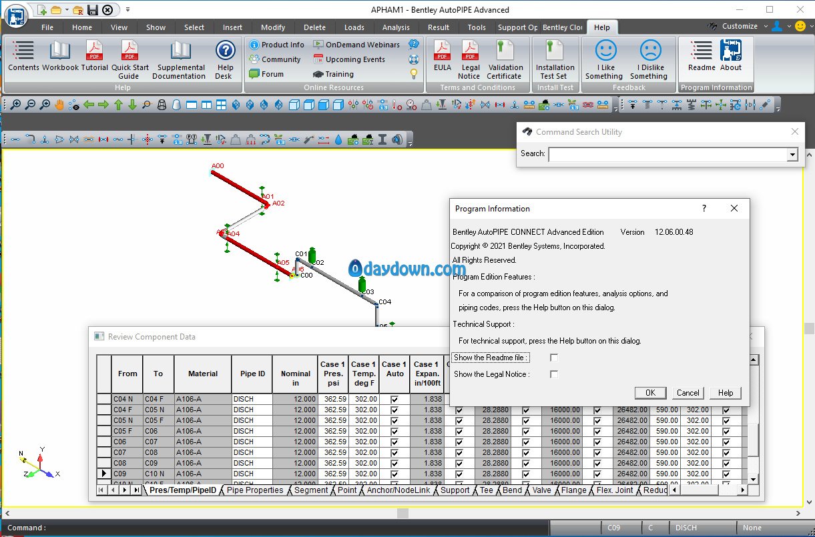Enable Show the Readme file checkbox
The height and width of the screenshot is (537, 815).
(x=554, y=358)
